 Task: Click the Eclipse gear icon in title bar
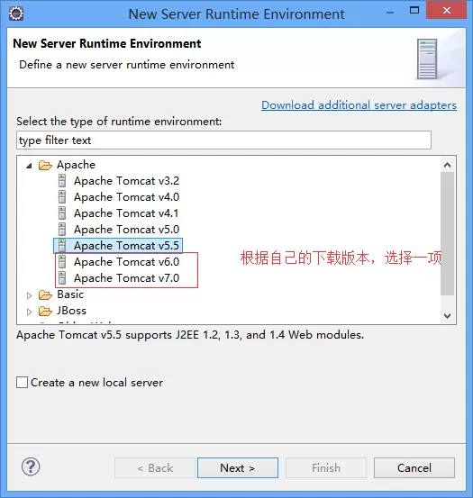pyautogui.click(x=16, y=14)
